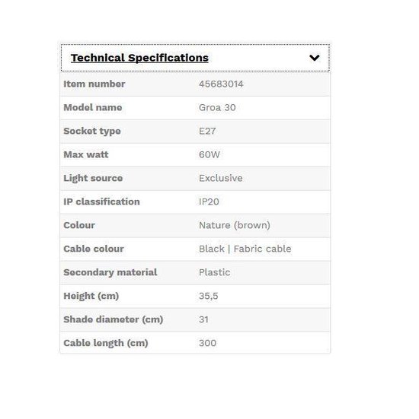Image resolution: width=419 pixels, height=419 pixels.
Task: Click the Secondary material value Plastic
Action: point(215,272)
